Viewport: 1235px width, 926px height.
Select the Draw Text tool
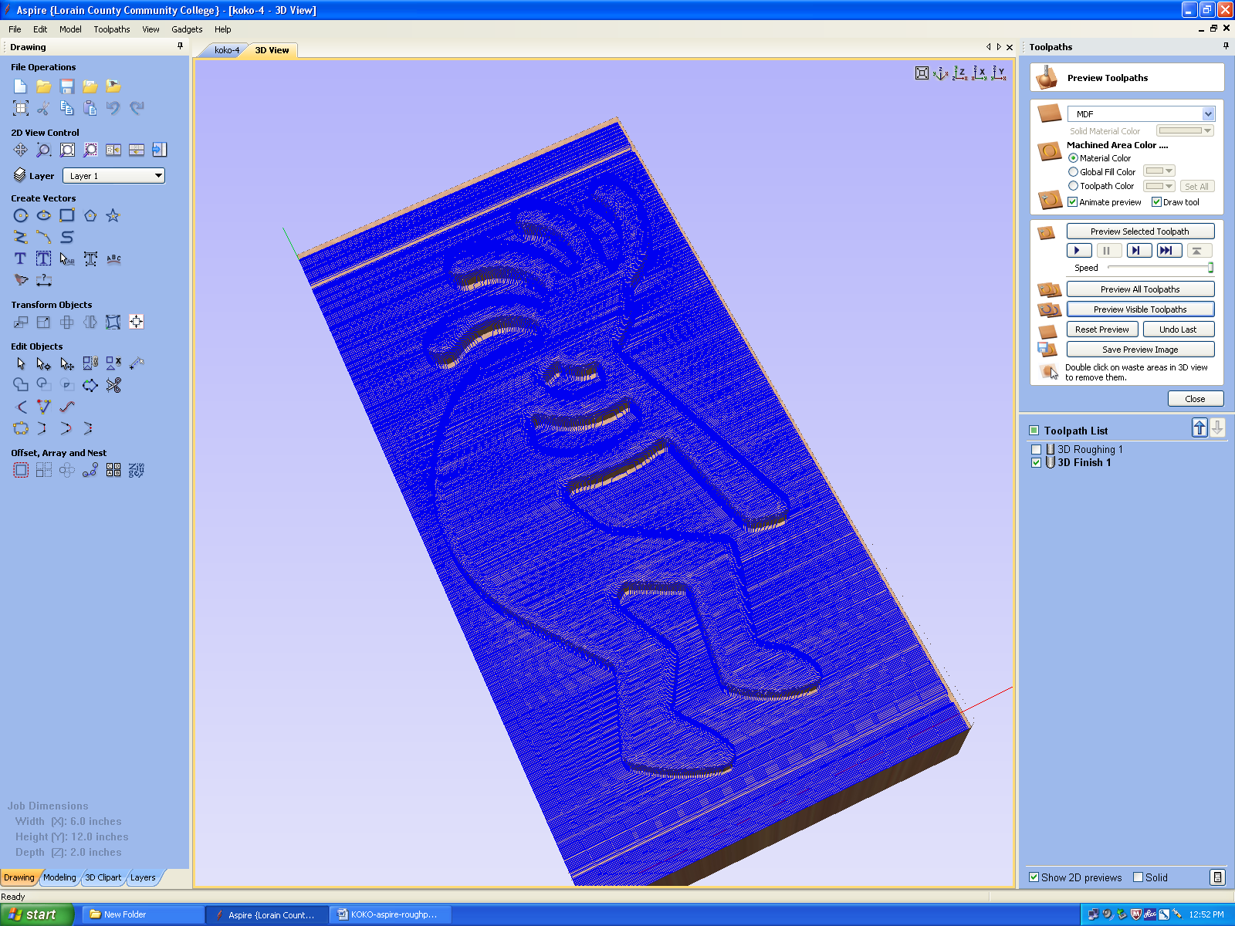21,259
